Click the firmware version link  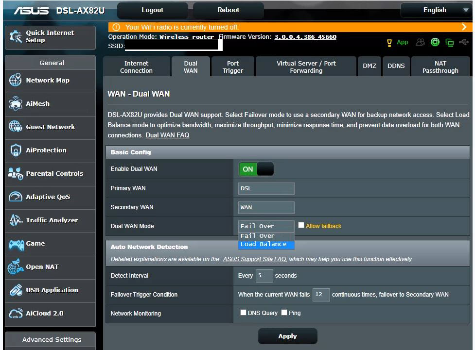click(305, 37)
